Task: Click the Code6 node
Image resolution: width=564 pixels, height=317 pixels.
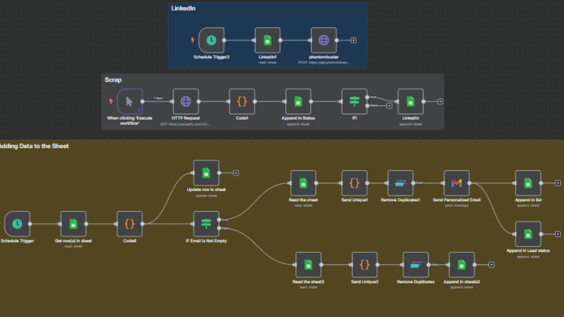Action: tap(130, 224)
